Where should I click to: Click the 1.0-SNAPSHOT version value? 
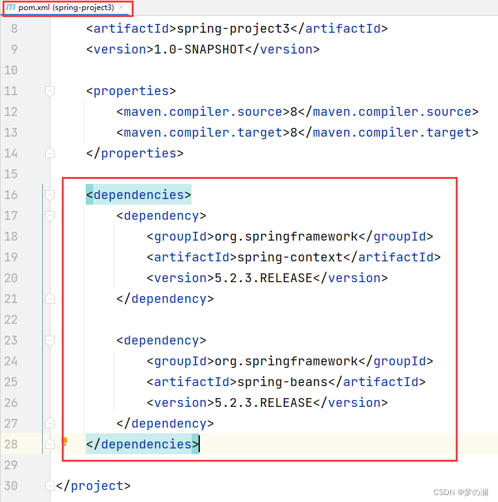click(199, 50)
